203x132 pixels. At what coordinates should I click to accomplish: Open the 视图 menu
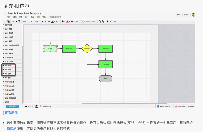pos(21,17)
